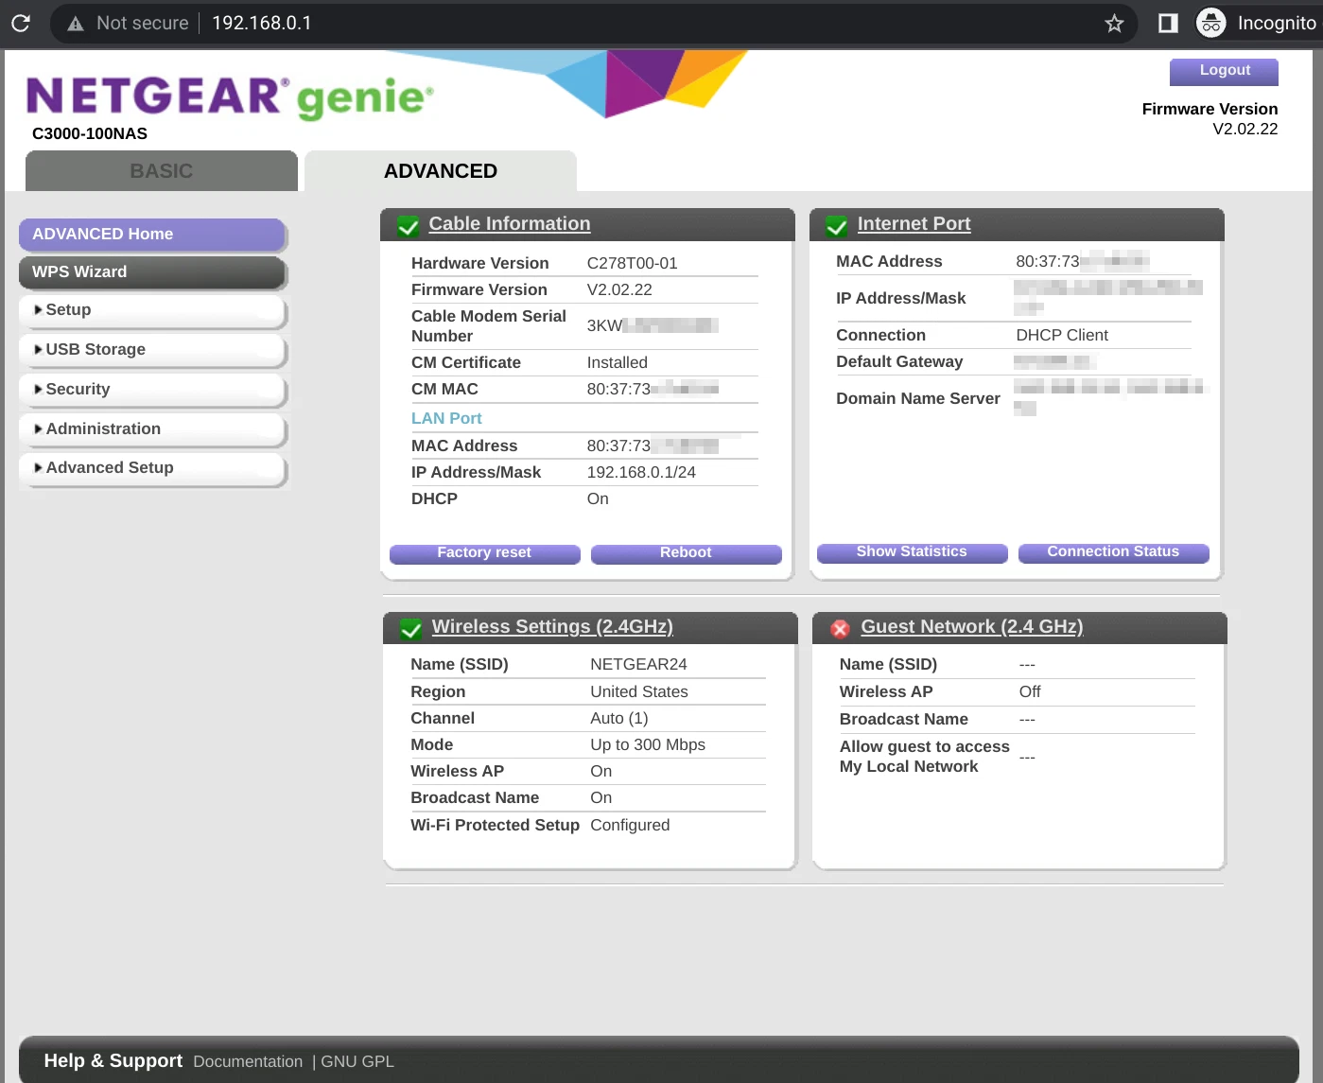The width and height of the screenshot is (1323, 1083).
Task: Click the CM Certificate Installed value
Action: (x=617, y=362)
